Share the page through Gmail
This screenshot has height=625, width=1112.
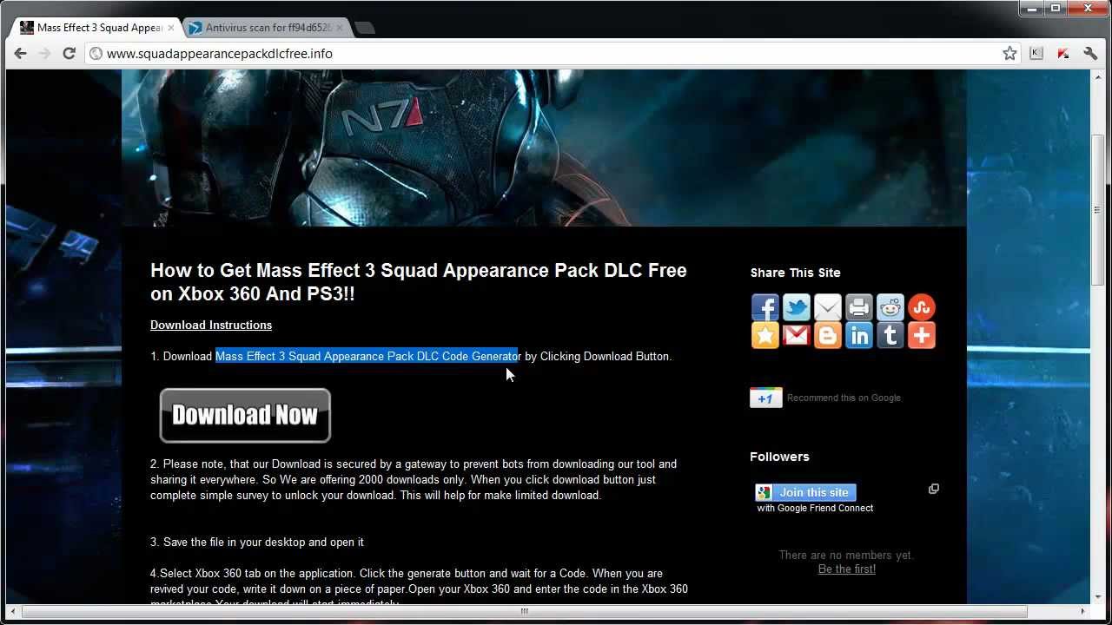click(797, 335)
